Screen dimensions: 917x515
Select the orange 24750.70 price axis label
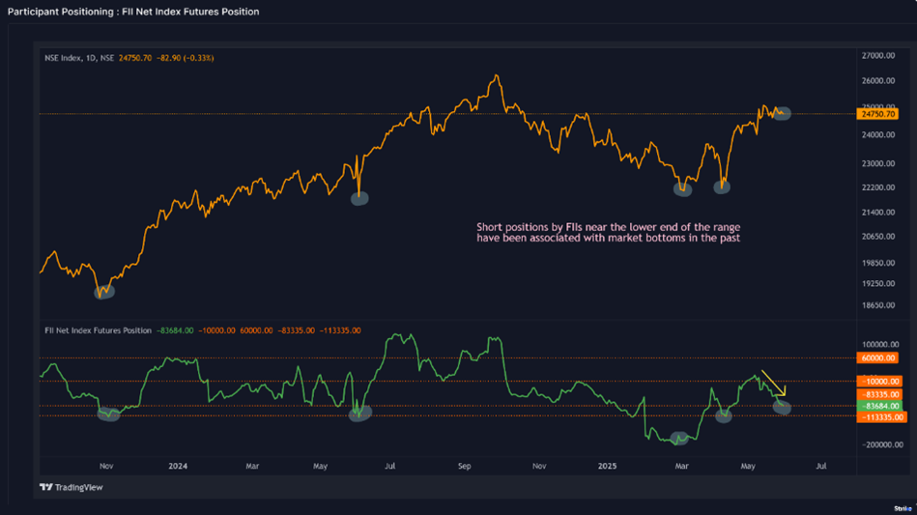(x=877, y=114)
